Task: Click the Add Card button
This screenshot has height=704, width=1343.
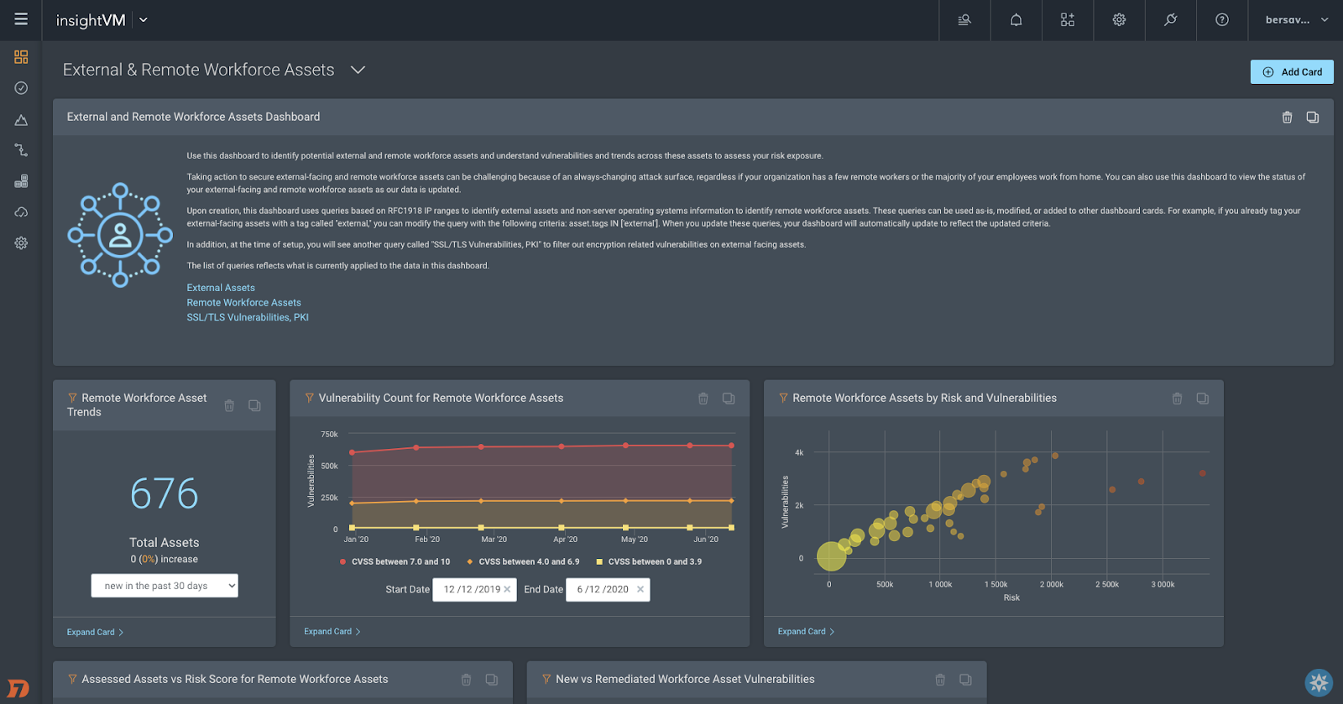Action: (1291, 72)
